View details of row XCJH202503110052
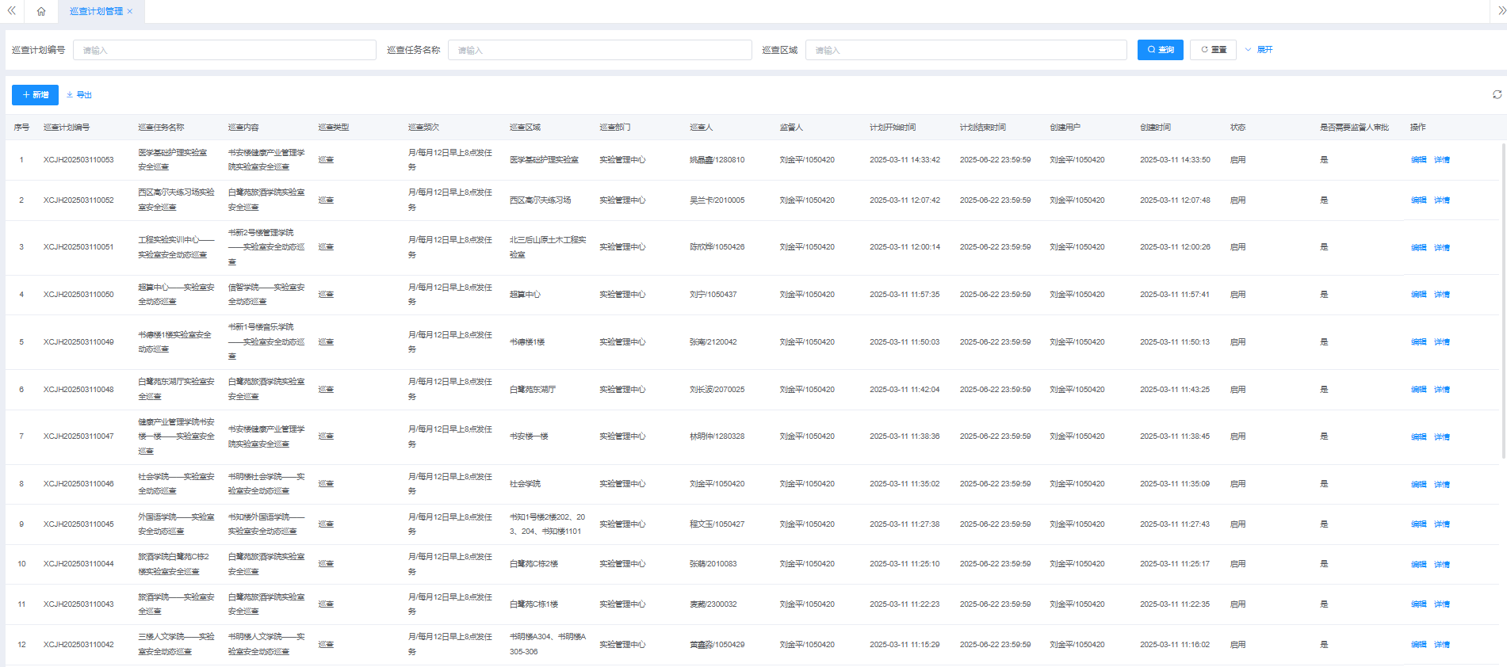1507x667 pixels. click(x=1441, y=200)
